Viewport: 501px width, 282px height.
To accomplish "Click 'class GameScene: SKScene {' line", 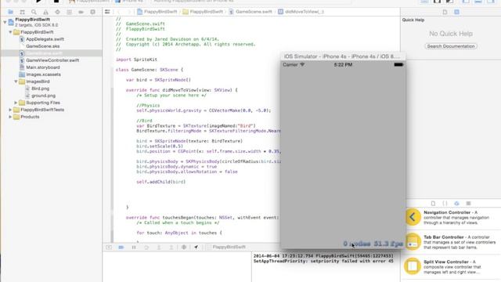I will click(x=150, y=70).
